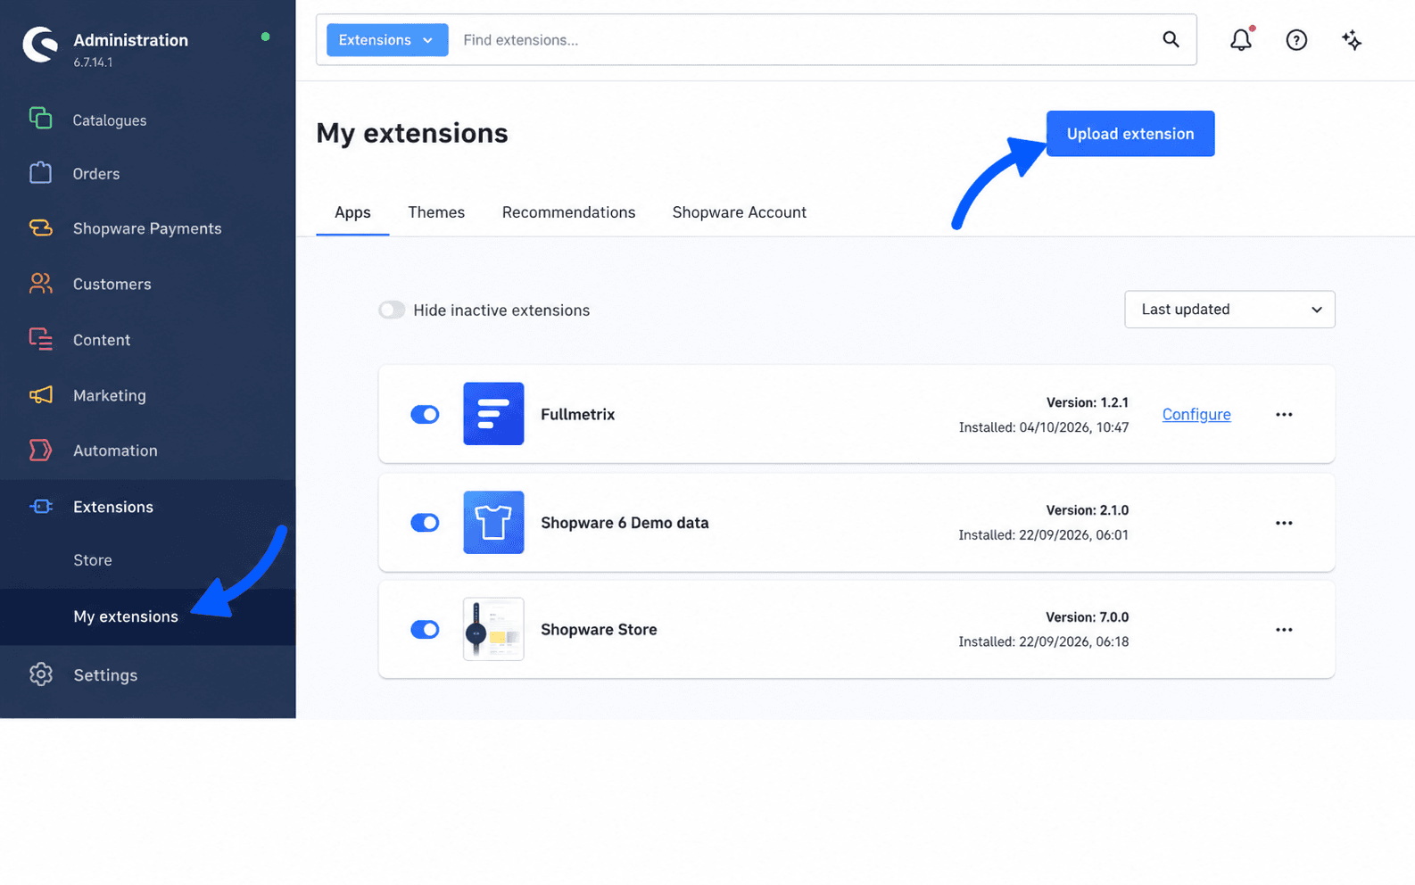The height and width of the screenshot is (885, 1415).
Task: Open the Shopware 6 Demo data three-dot menu
Action: [x=1284, y=523]
